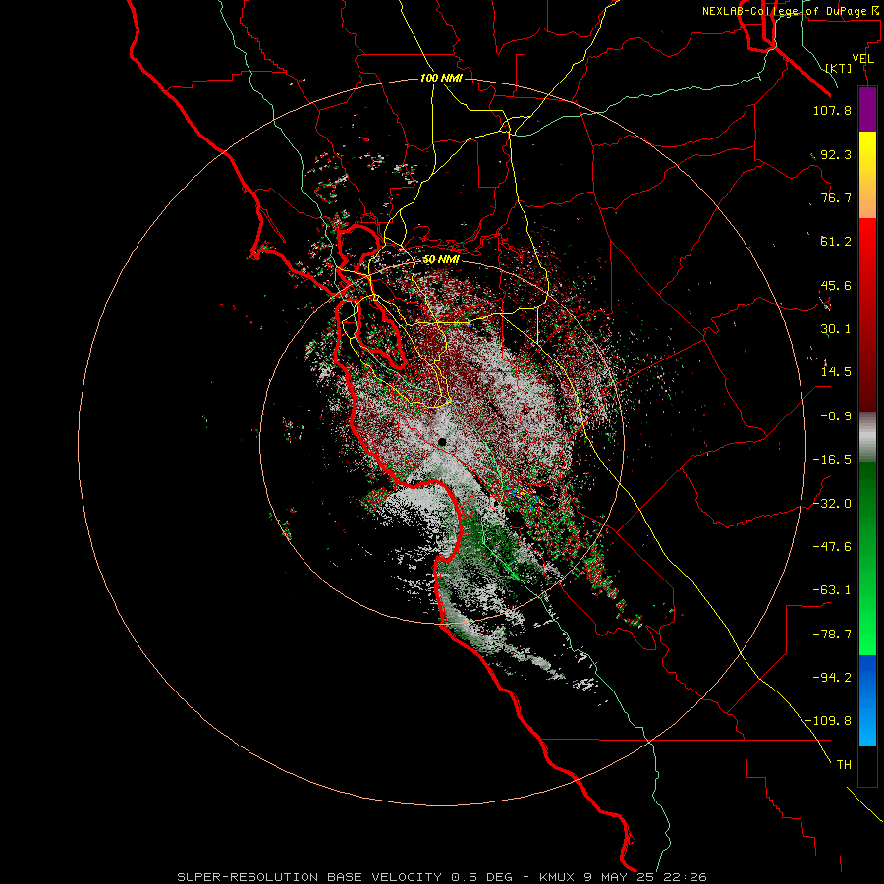Click the KMUX base velocity caption text

pos(441,877)
